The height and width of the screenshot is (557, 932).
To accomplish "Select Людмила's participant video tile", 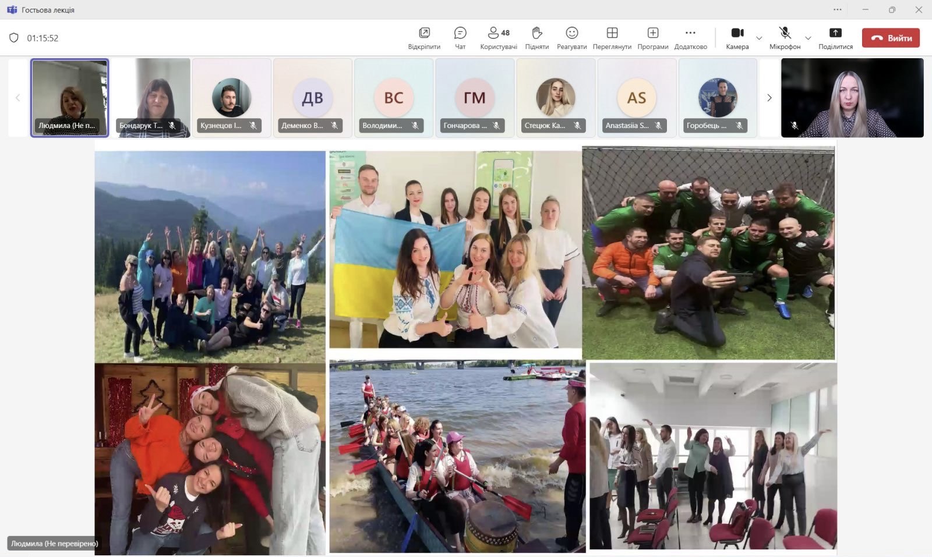I will (x=70, y=97).
